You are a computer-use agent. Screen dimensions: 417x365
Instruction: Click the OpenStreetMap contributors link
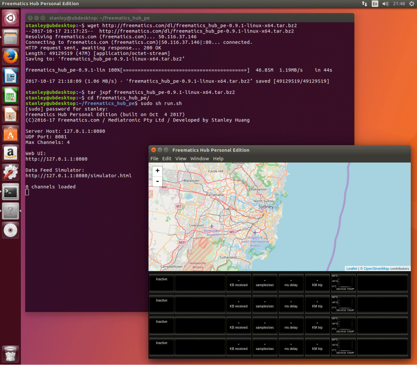pyautogui.click(x=376, y=269)
